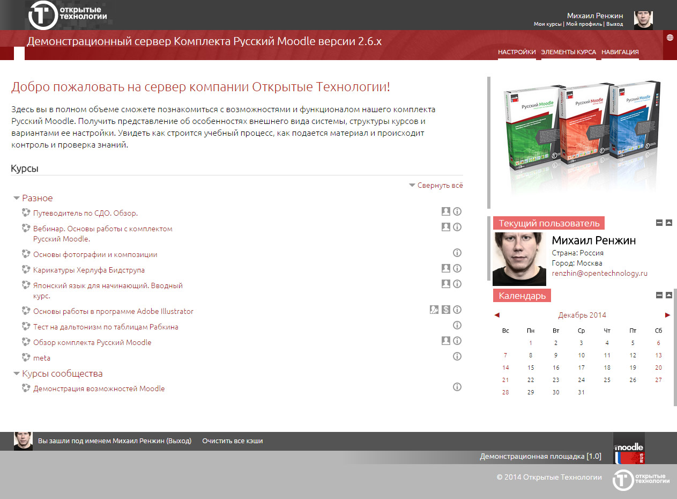Click the globe language icon

[670, 38]
